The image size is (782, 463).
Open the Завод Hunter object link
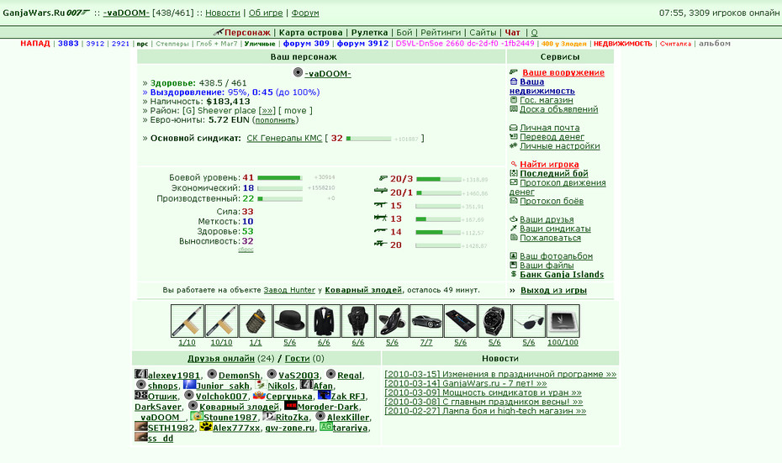[289, 290]
